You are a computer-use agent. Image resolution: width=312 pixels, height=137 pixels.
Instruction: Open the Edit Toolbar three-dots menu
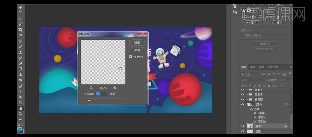click(20, 120)
